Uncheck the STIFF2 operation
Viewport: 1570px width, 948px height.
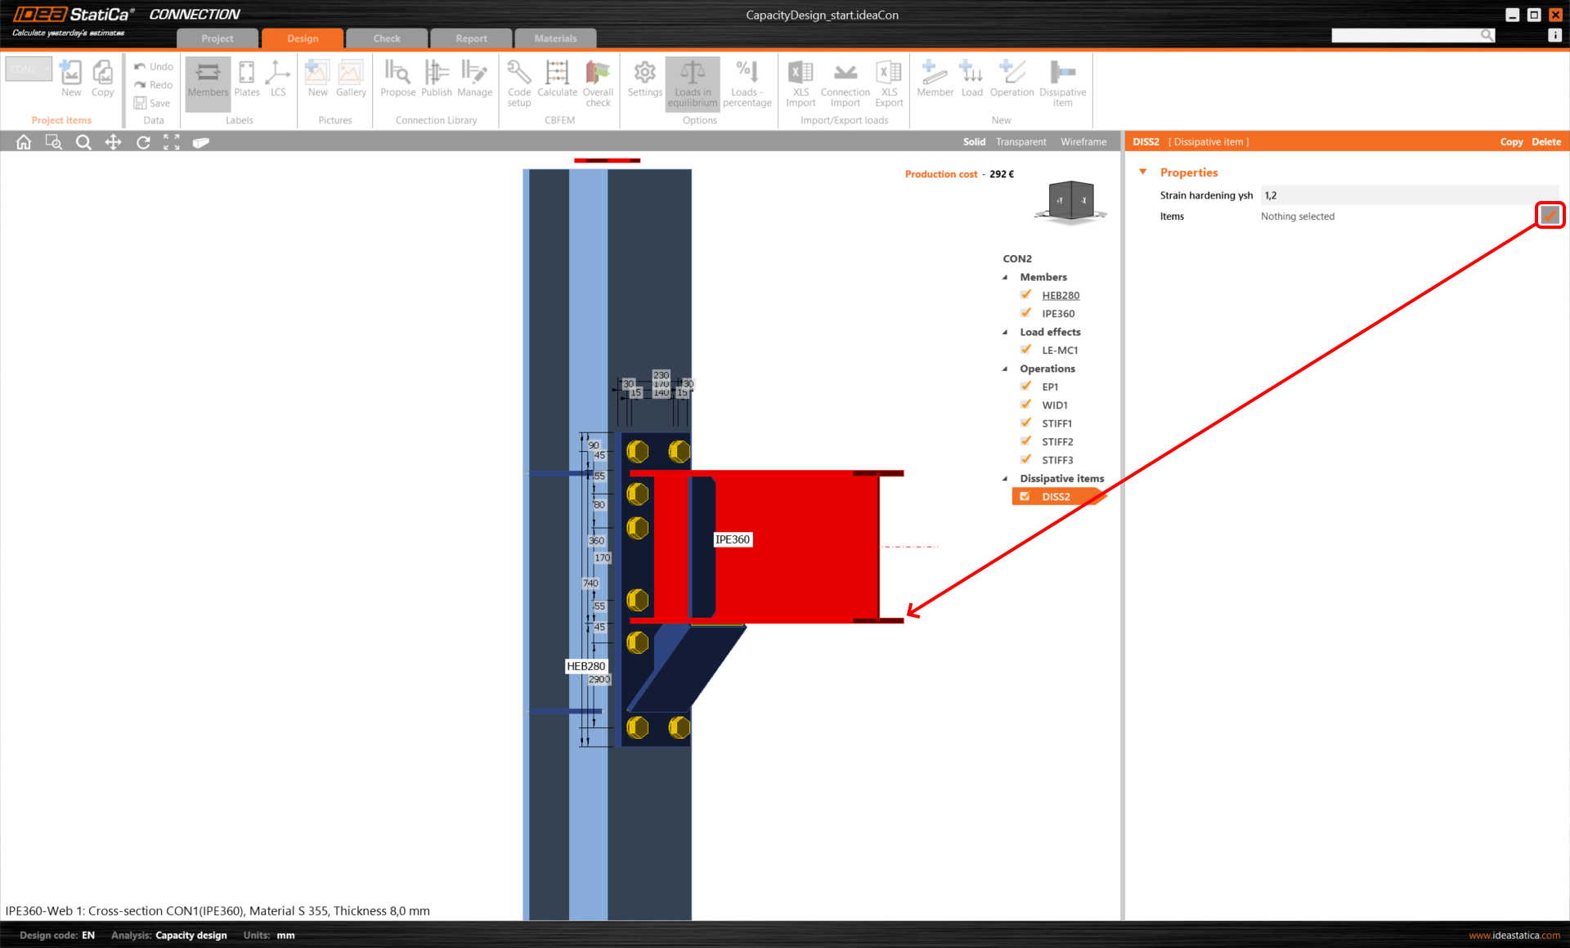click(x=1026, y=440)
